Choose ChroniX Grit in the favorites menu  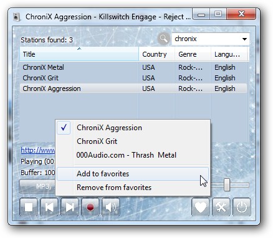[133, 141]
